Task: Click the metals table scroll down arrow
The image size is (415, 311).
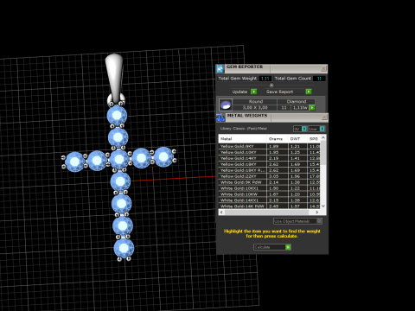Action: point(323,206)
